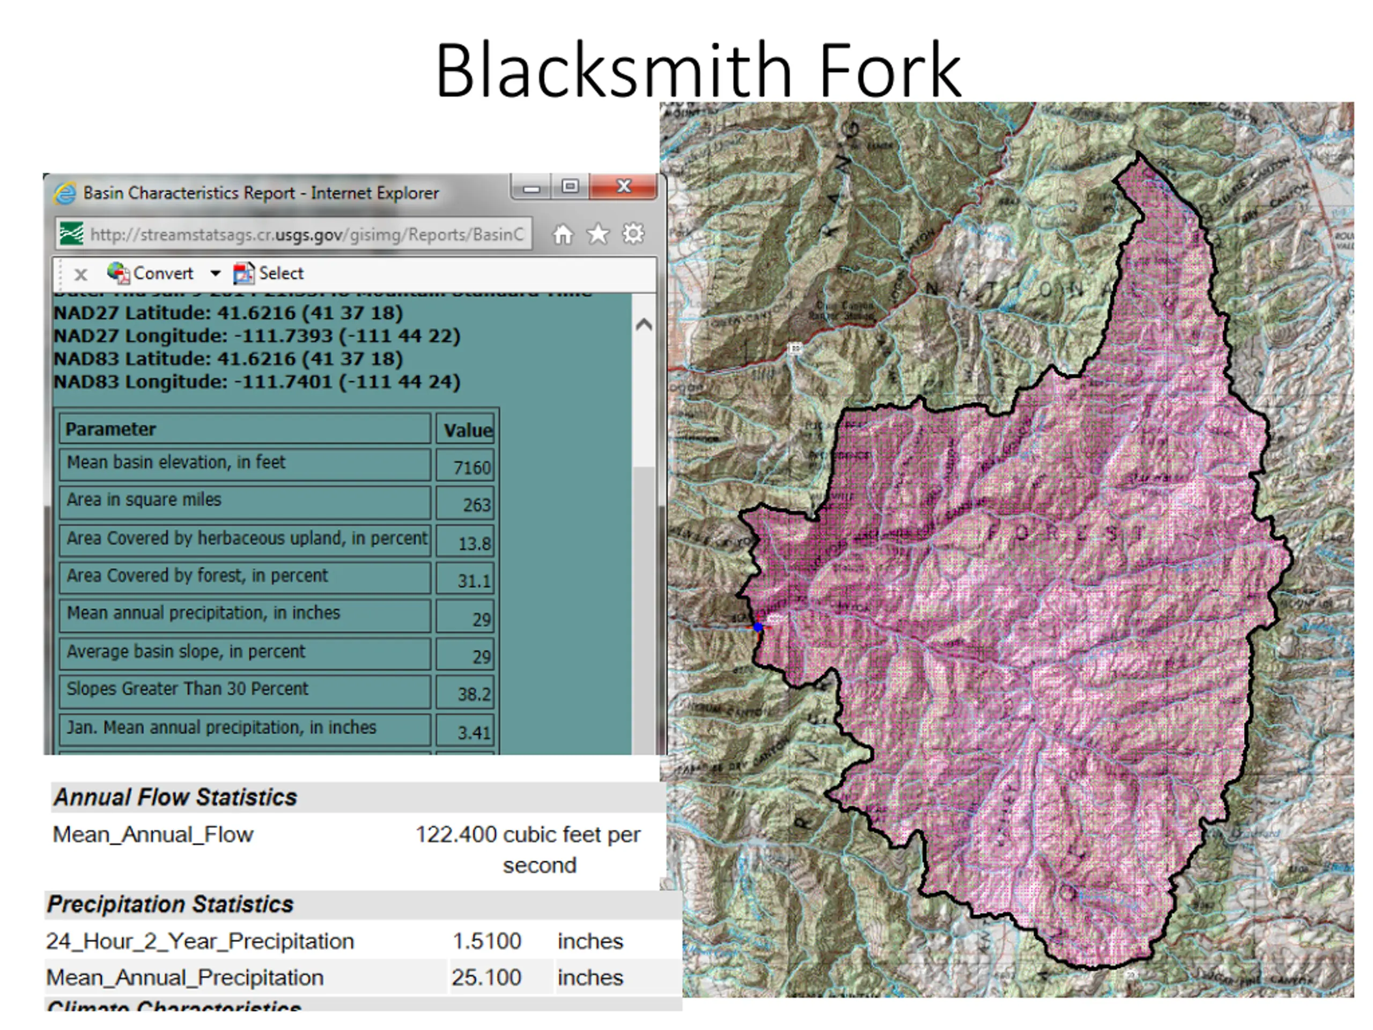This screenshot has height=1030, width=1373.
Task: Click the streamstatsags.cr.usgs.gov address field
Action: tap(307, 234)
